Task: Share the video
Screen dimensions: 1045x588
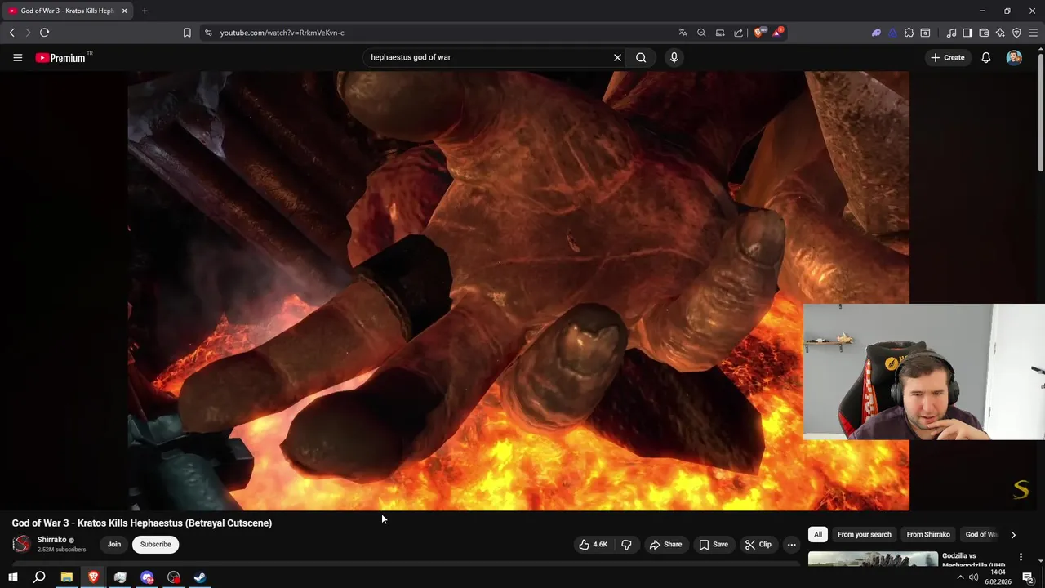Action: (x=665, y=544)
